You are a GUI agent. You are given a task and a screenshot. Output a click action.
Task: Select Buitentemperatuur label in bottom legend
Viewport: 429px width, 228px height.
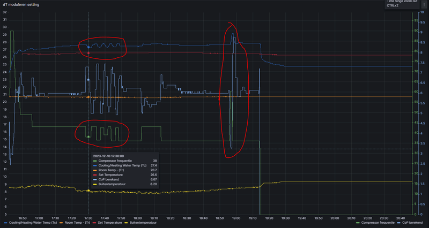coord(143,223)
